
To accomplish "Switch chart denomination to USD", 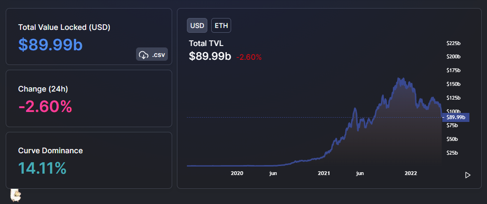I will 197,25.
